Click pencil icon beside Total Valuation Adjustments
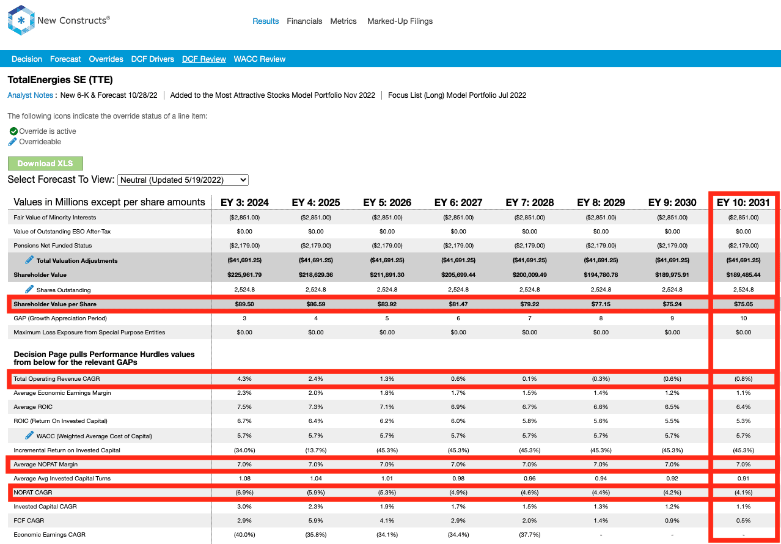 29,260
